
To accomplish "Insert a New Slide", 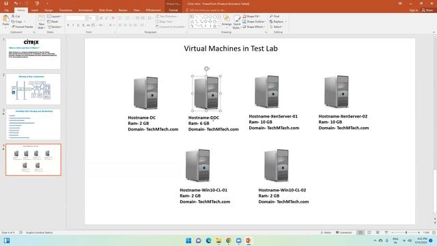I will 42,22.
